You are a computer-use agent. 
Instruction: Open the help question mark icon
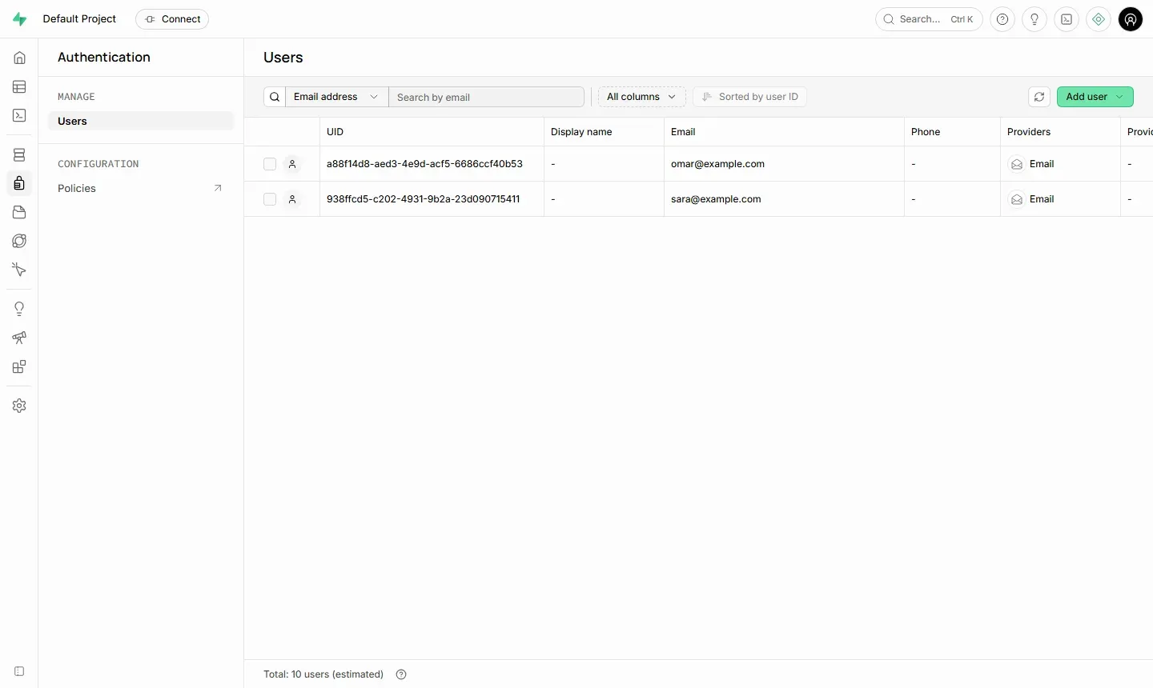(x=1002, y=19)
